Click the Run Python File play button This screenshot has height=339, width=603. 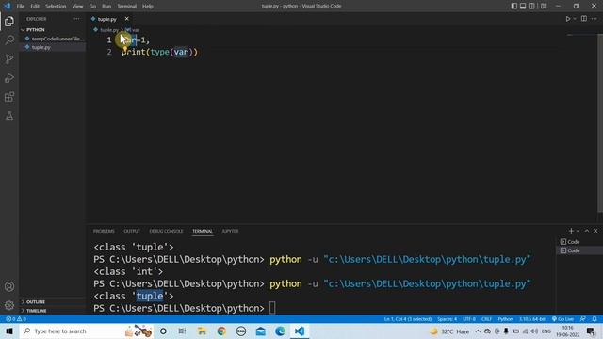tap(567, 19)
